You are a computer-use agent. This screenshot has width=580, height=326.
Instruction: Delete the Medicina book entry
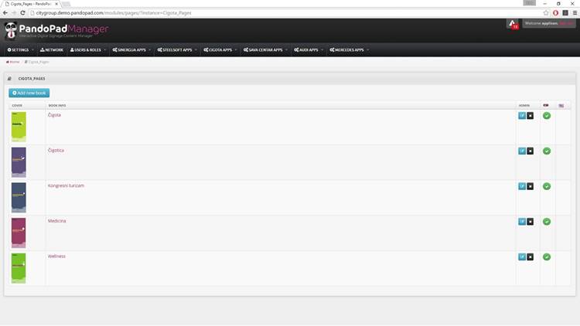point(530,222)
